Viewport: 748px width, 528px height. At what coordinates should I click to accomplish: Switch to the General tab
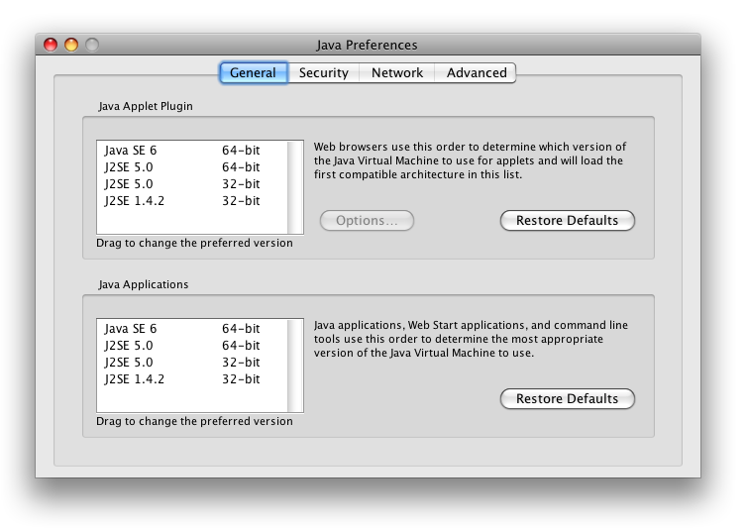tap(253, 73)
